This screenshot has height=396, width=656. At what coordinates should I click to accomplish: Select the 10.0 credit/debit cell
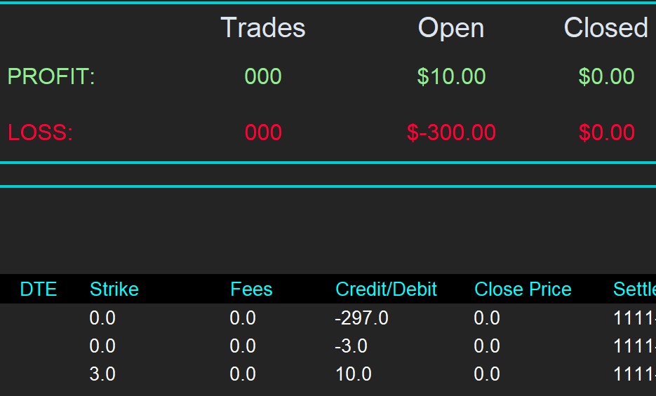(354, 374)
